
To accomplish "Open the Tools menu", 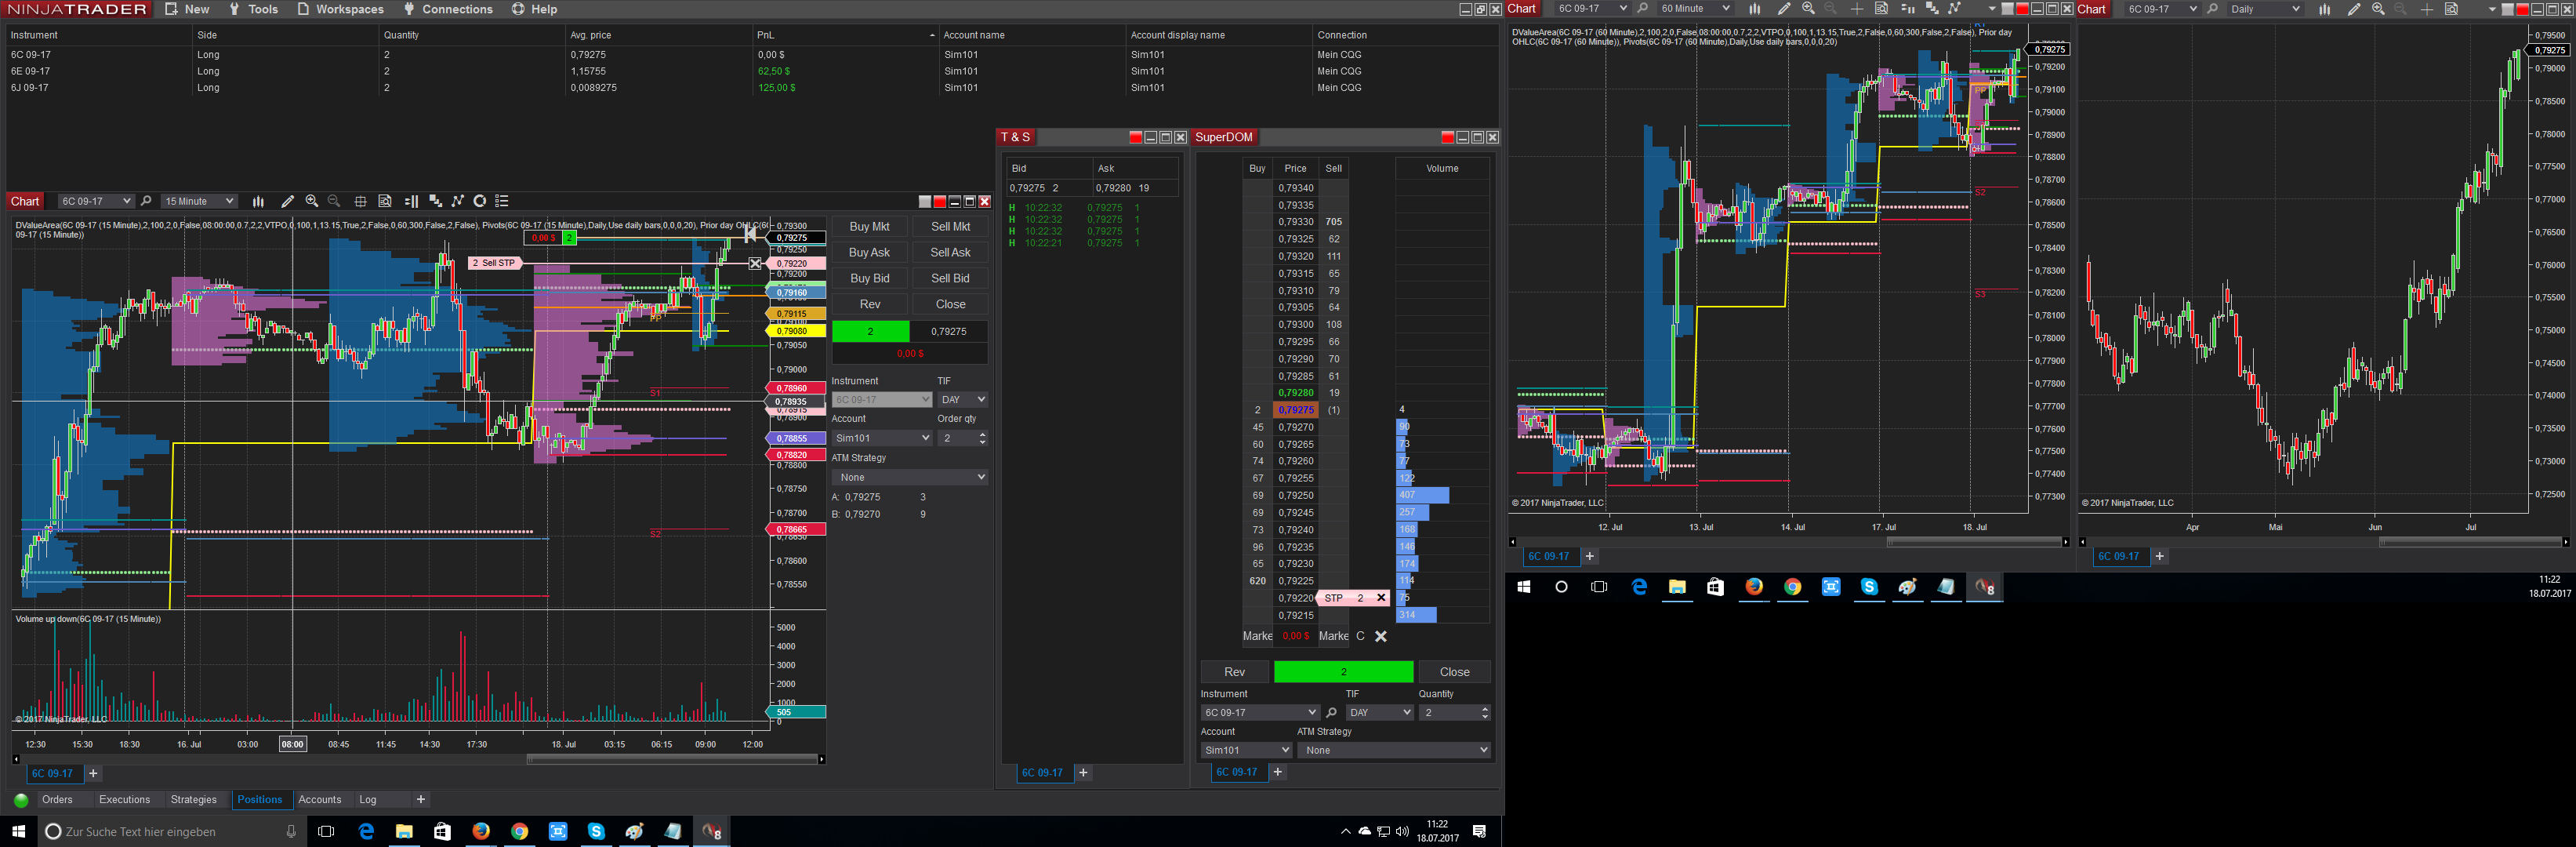I will coord(254,9).
